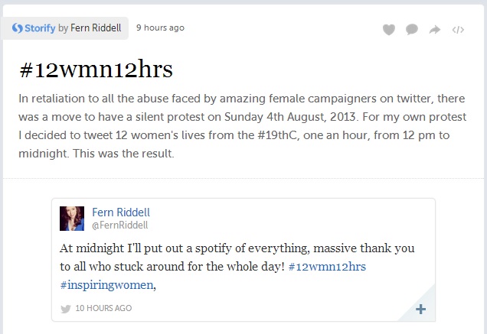Viewport: 487px width, 334px height.
Task: Open author Fern Riddell's profile in the header
Action: pos(96,28)
